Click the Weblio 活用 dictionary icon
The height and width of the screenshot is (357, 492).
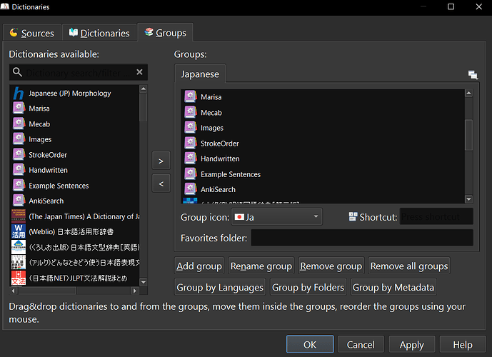pyautogui.click(x=19, y=231)
